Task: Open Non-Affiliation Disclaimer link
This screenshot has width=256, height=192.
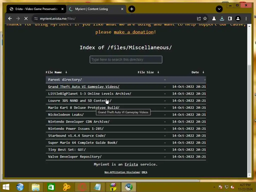Action: 122,172
